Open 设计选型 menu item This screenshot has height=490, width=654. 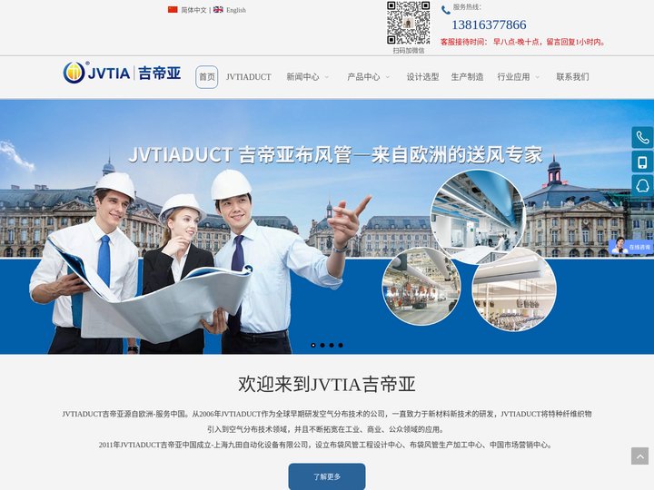tap(423, 76)
